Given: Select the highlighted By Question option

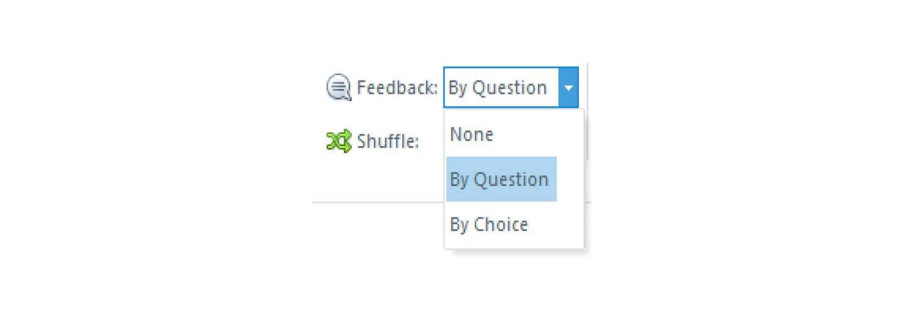Looking at the screenshot, I should click(501, 179).
